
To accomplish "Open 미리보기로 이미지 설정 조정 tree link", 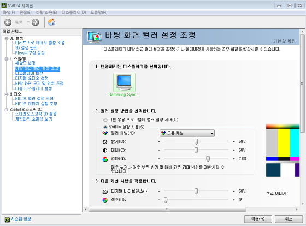I will pos(40,43).
